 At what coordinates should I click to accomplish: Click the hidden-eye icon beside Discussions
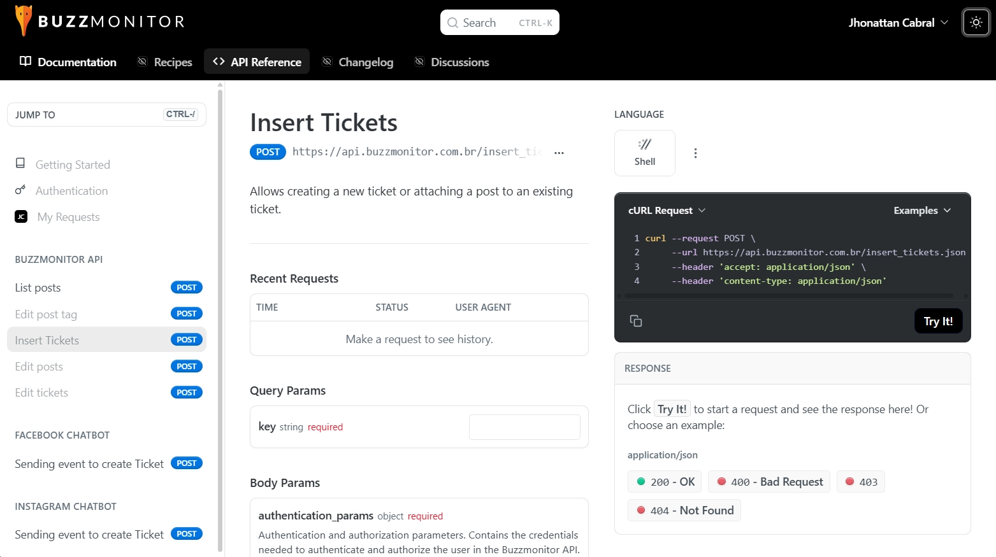click(x=419, y=61)
